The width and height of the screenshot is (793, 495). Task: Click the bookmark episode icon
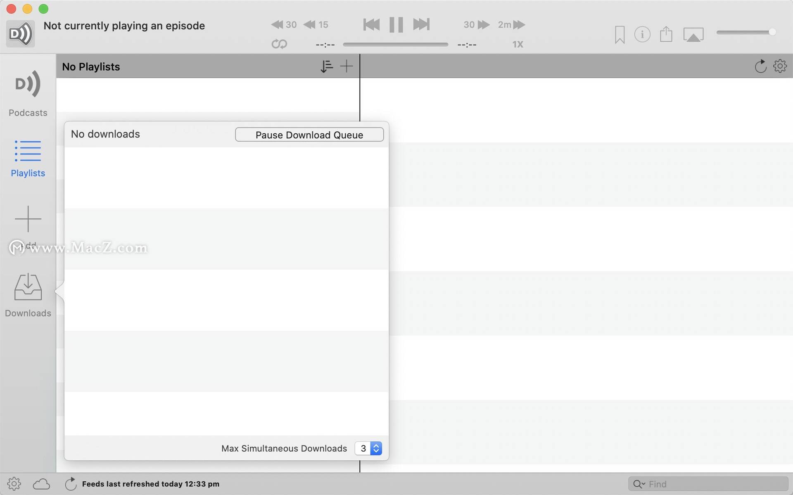[x=619, y=33]
